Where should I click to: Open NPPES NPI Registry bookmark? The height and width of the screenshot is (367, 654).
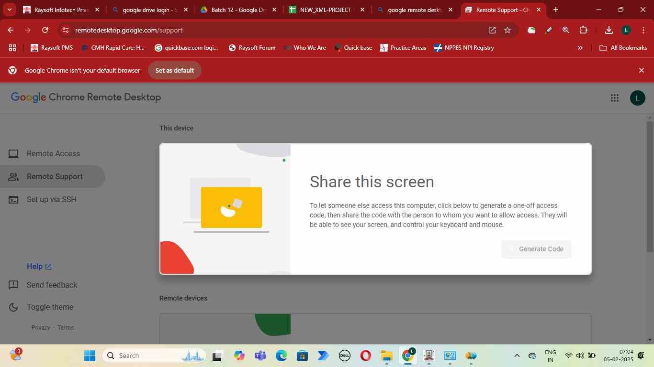coord(464,48)
